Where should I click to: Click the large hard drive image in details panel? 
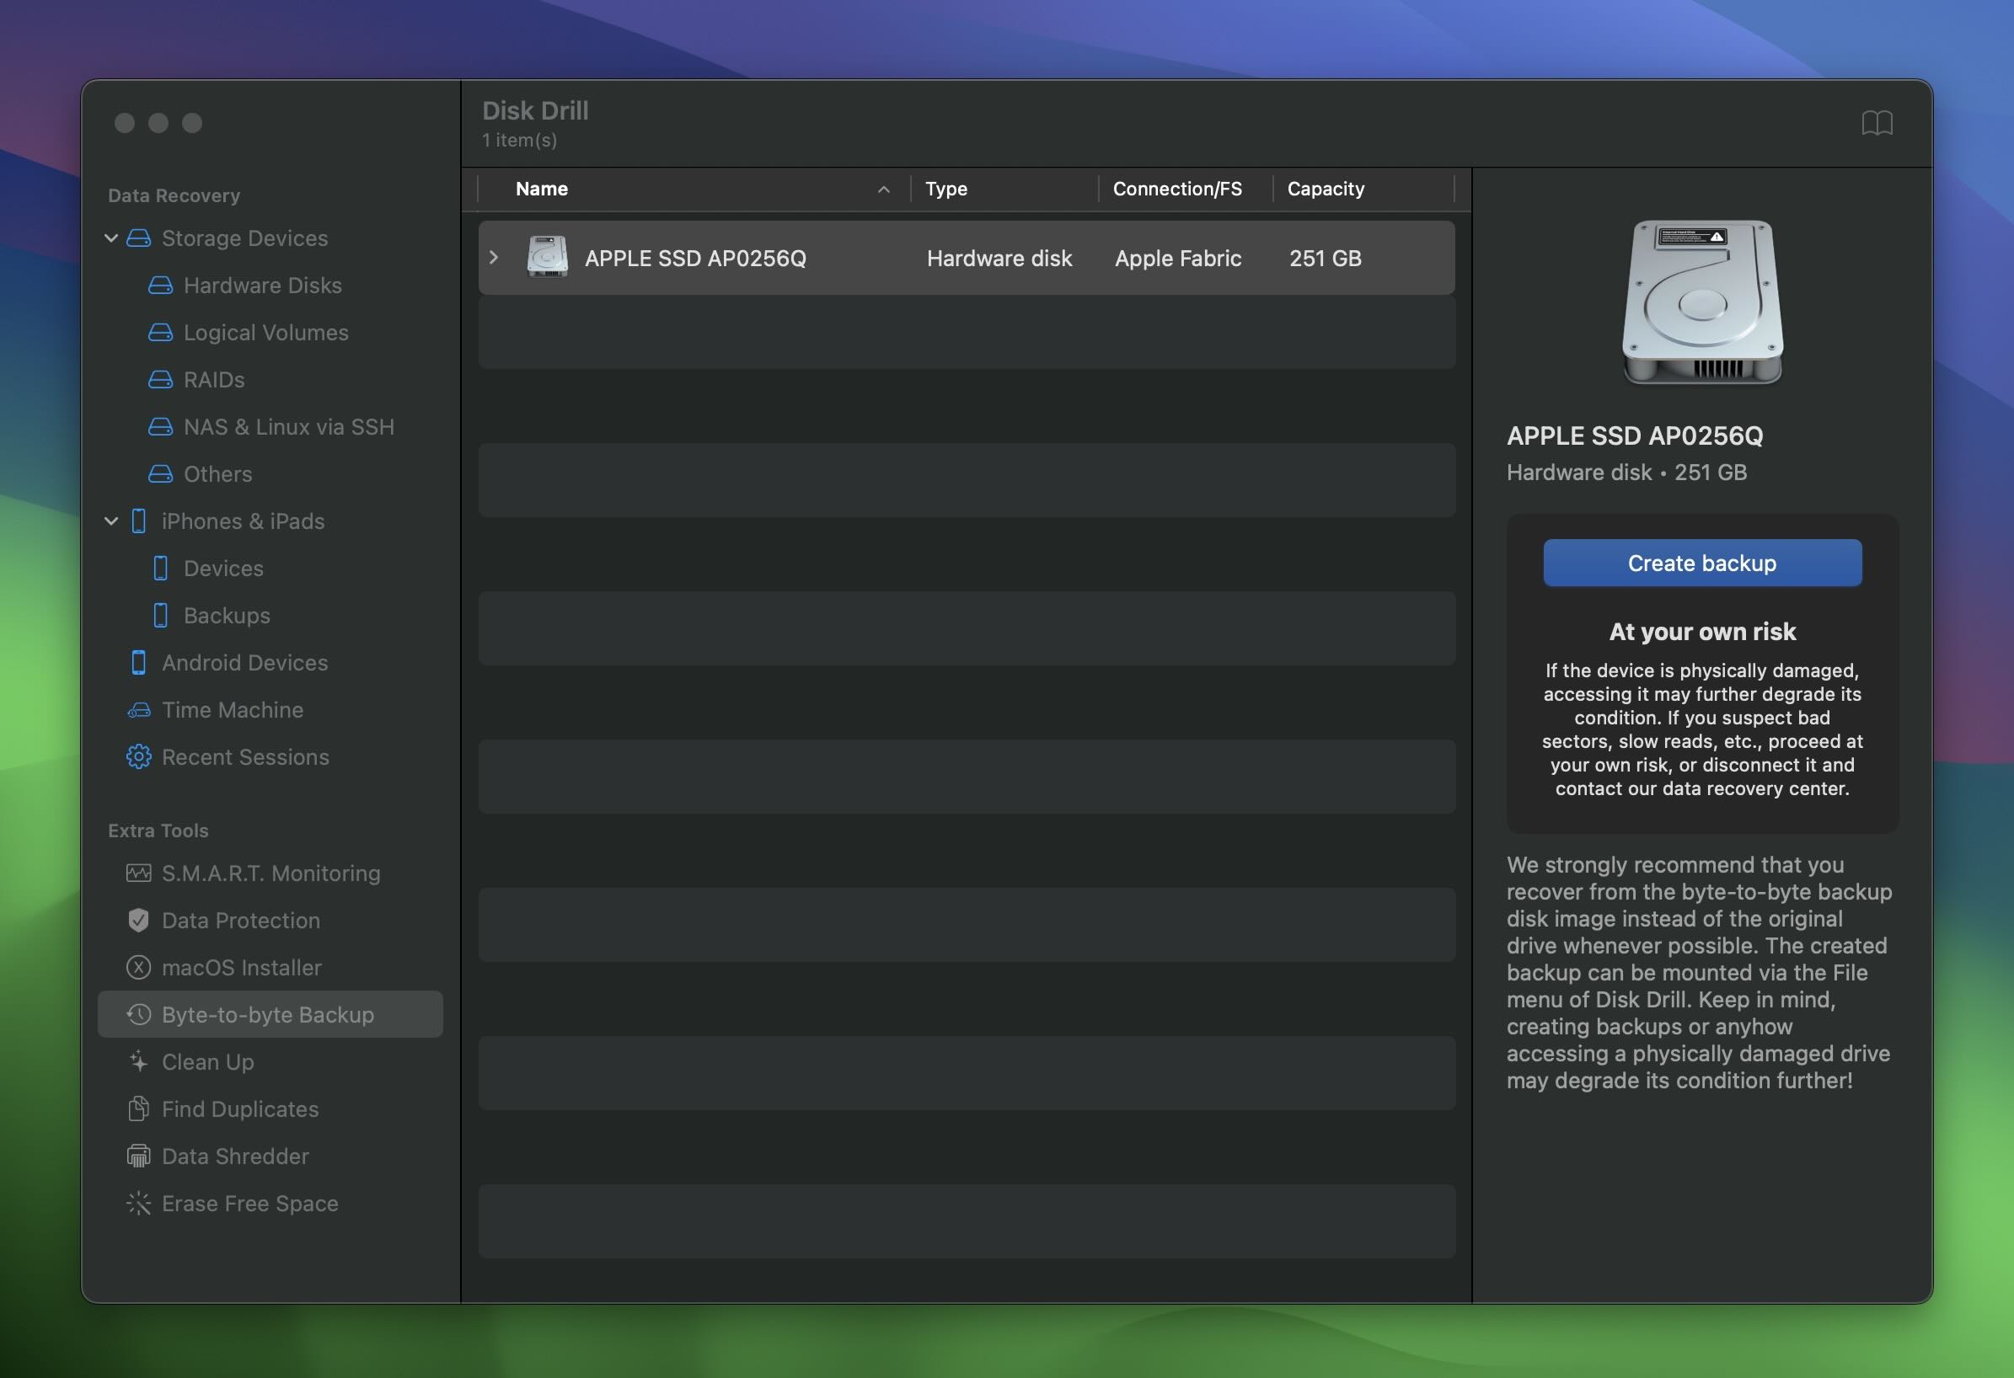point(1702,302)
